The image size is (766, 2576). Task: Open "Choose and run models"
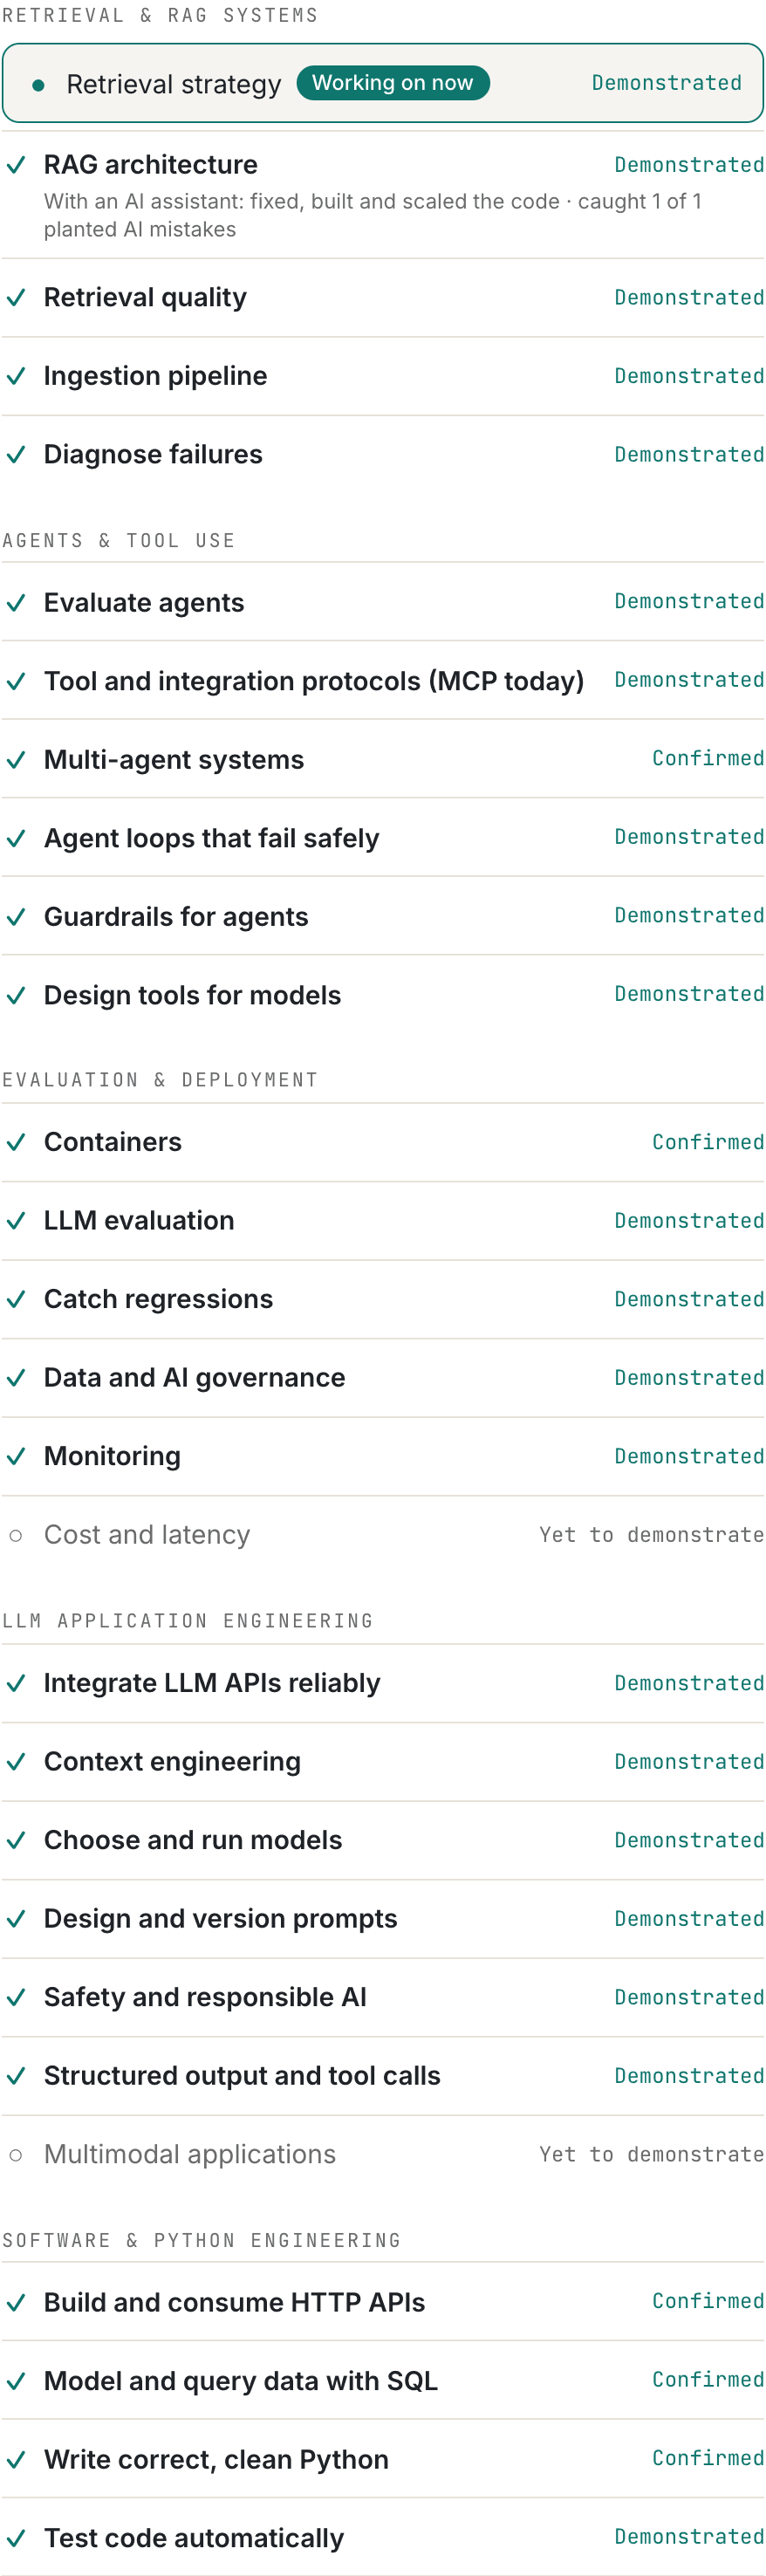[193, 1840]
